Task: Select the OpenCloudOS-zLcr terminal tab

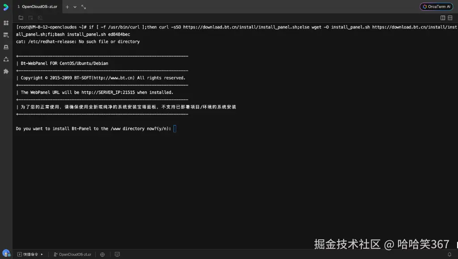Action: [38, 7]
